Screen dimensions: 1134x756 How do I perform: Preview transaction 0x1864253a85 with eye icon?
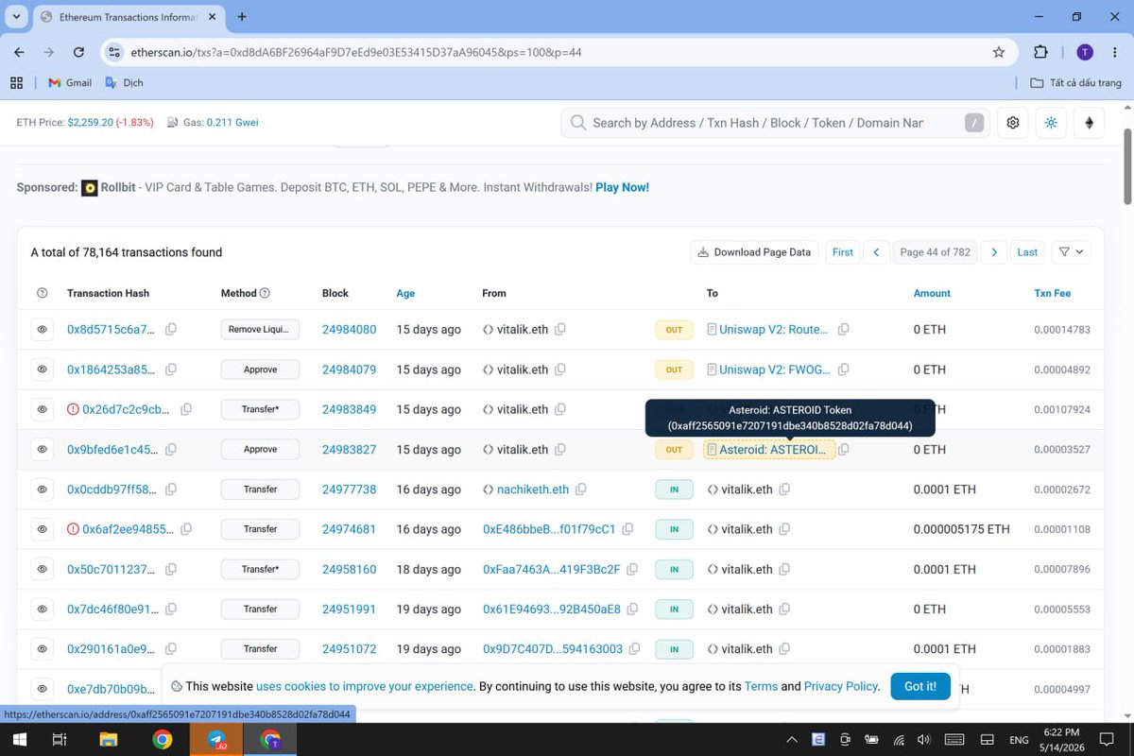click(43, 369)
